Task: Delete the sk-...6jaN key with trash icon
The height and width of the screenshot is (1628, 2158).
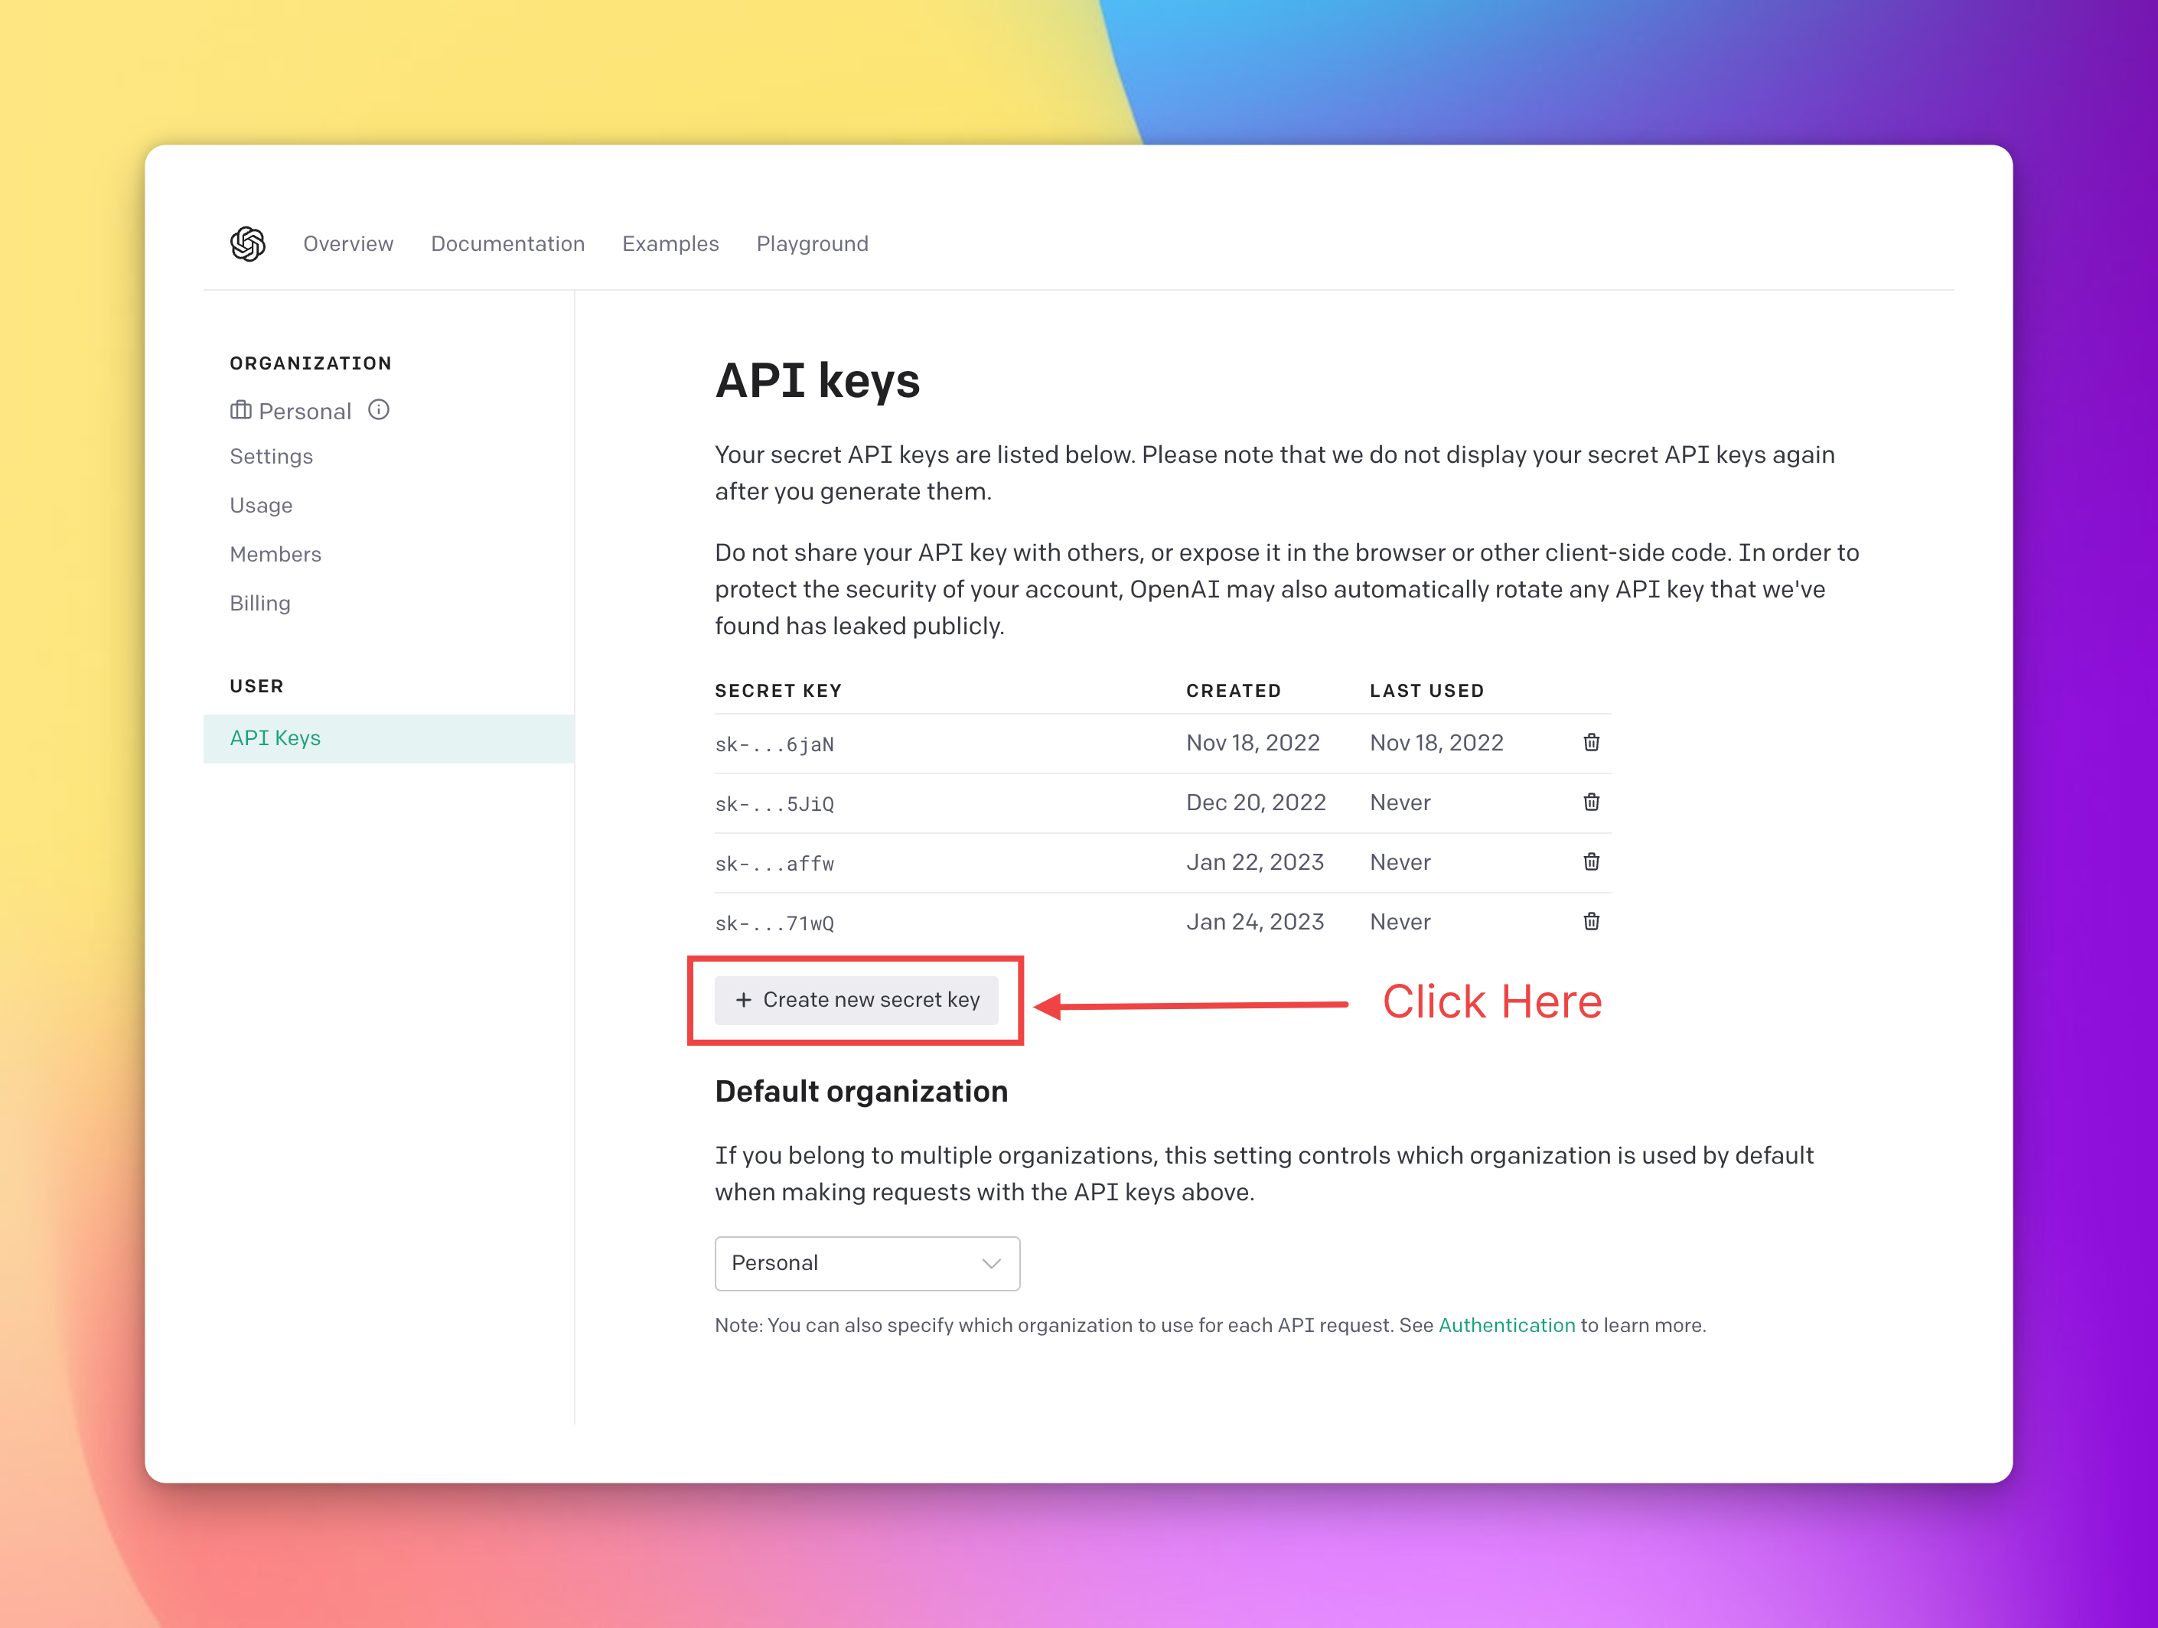Action: coord(1591,742)
